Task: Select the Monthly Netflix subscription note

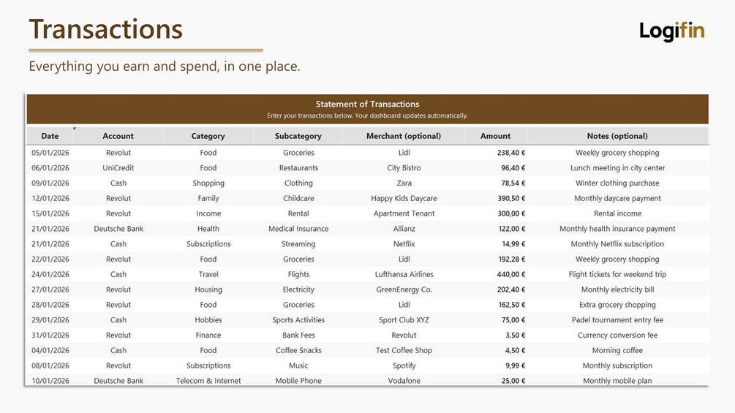Action: (x=617, y=244)
